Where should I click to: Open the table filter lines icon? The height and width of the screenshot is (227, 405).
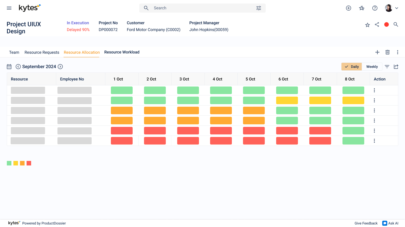pyautogui.click(x=387, y=67)
